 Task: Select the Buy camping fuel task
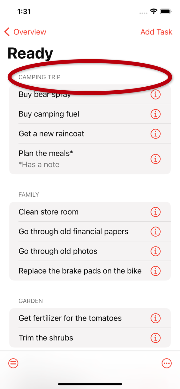[90, 114]
